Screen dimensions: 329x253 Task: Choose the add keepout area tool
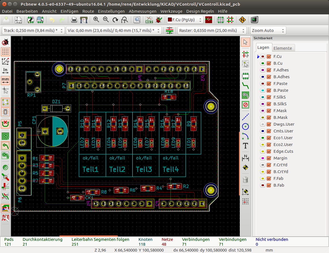coord(245,105)
